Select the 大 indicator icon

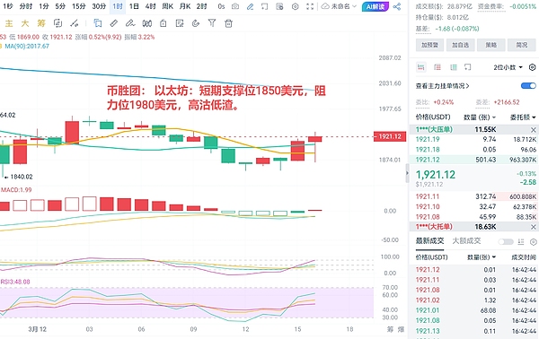(x=25, y=23)
